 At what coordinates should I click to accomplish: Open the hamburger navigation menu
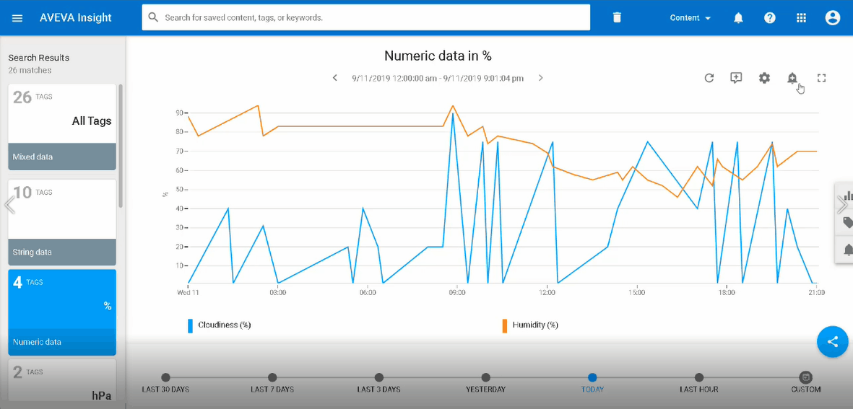[x=17, y=18]
